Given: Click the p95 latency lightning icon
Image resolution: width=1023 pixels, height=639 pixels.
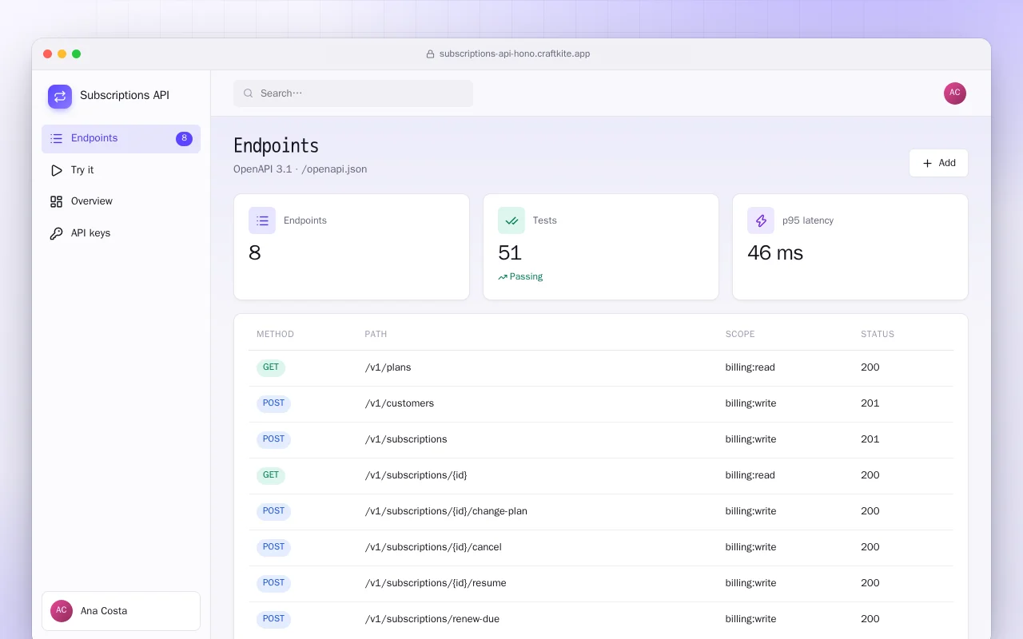Looking at the screenshot, I should [x=761, y=220].
